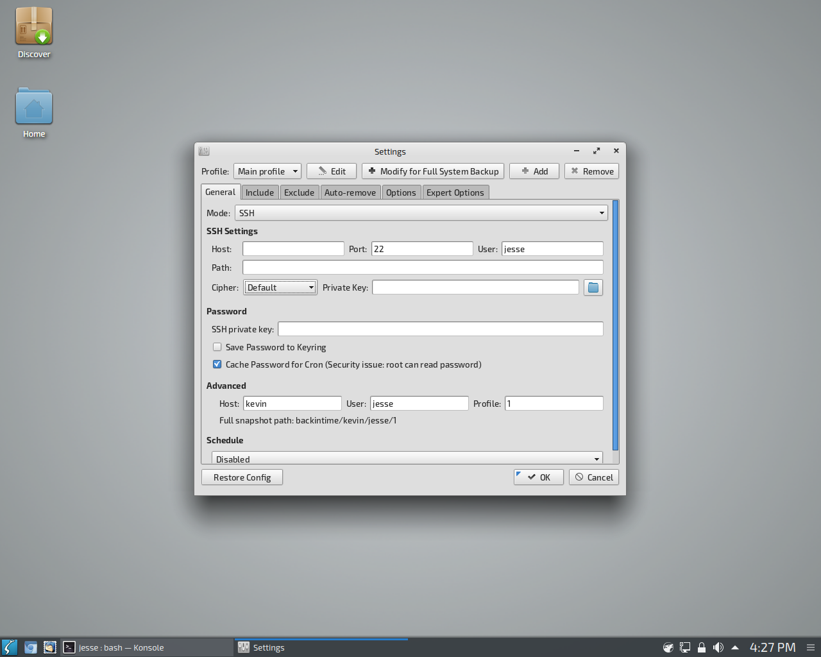Open the Mode SSH dropdown

pyautogui.click(x=421, y=213)
